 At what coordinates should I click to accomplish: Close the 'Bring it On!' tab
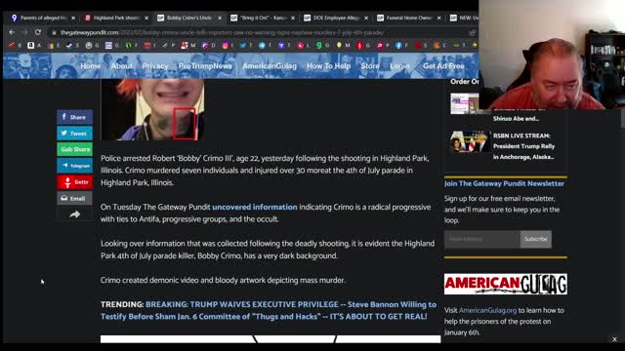pyautogui.click(x=293, y=18)
